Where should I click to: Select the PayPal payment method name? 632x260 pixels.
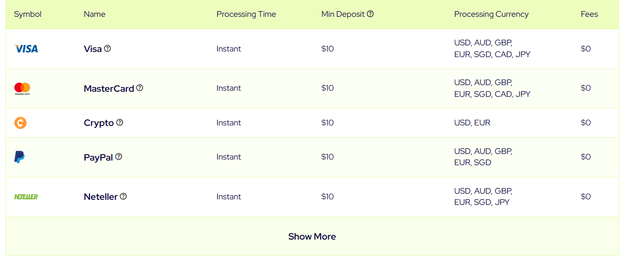98,158
